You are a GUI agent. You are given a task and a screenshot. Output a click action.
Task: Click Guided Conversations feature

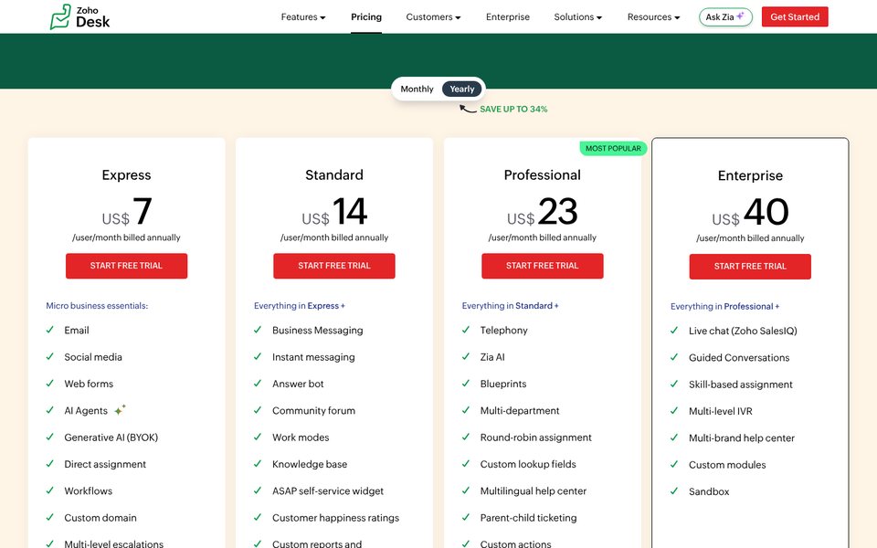click(739, 358)
